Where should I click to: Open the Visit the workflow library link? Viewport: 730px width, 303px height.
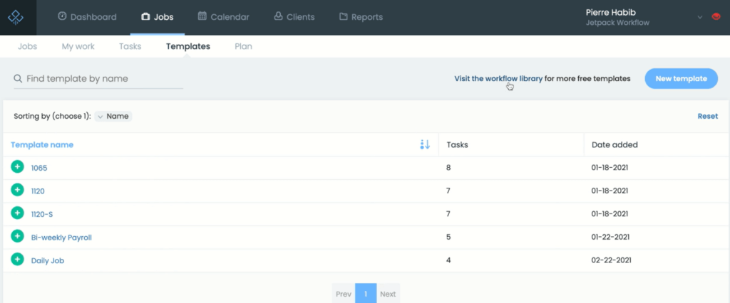pos(498,79)
